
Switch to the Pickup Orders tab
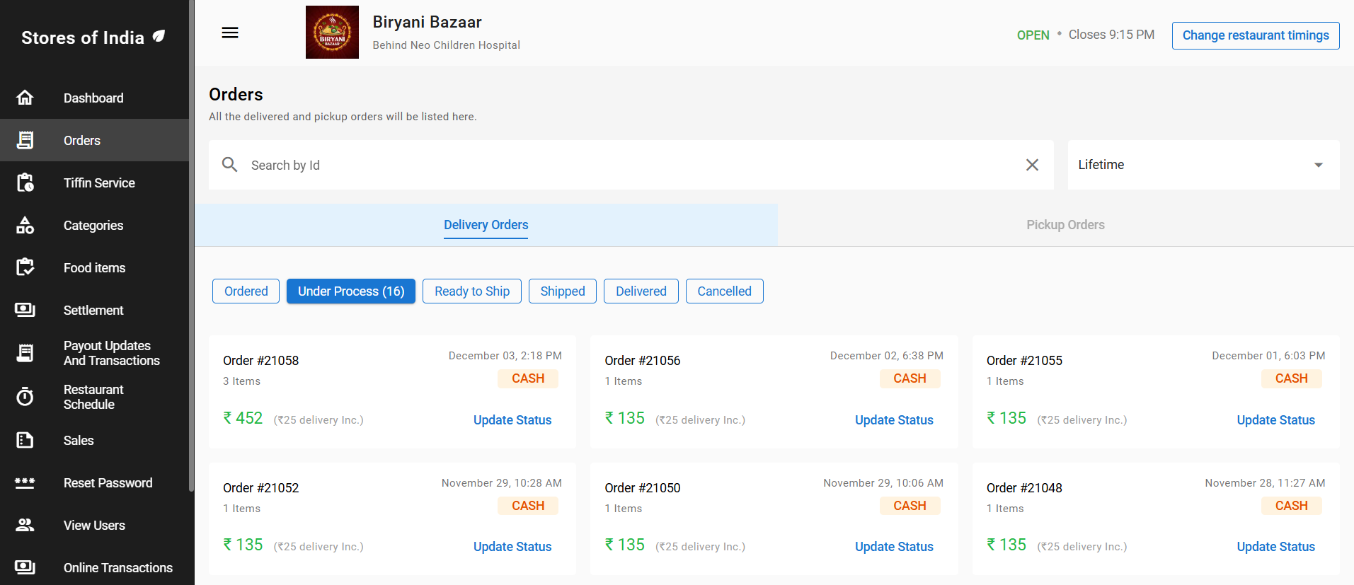1065,225
